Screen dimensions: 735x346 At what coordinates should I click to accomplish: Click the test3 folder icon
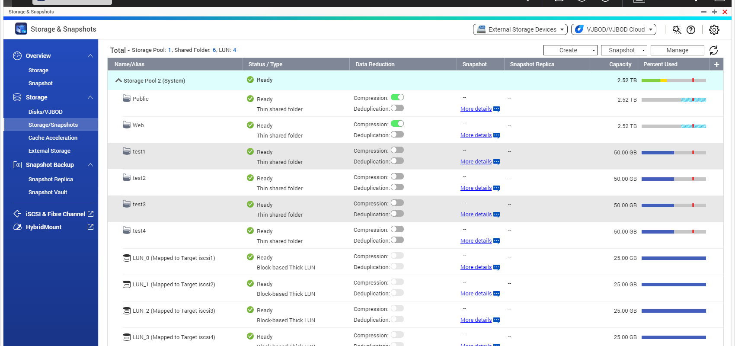coord(127,204)
